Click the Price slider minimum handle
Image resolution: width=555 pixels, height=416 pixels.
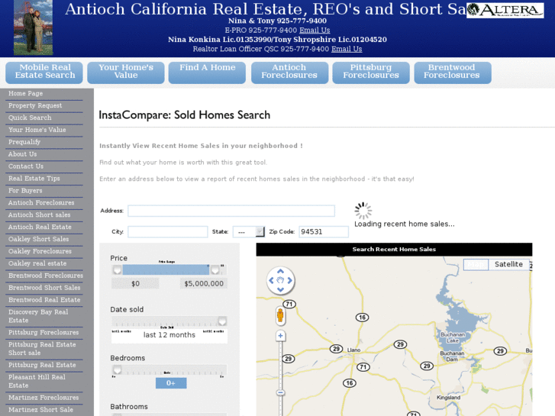coord(117,269)
